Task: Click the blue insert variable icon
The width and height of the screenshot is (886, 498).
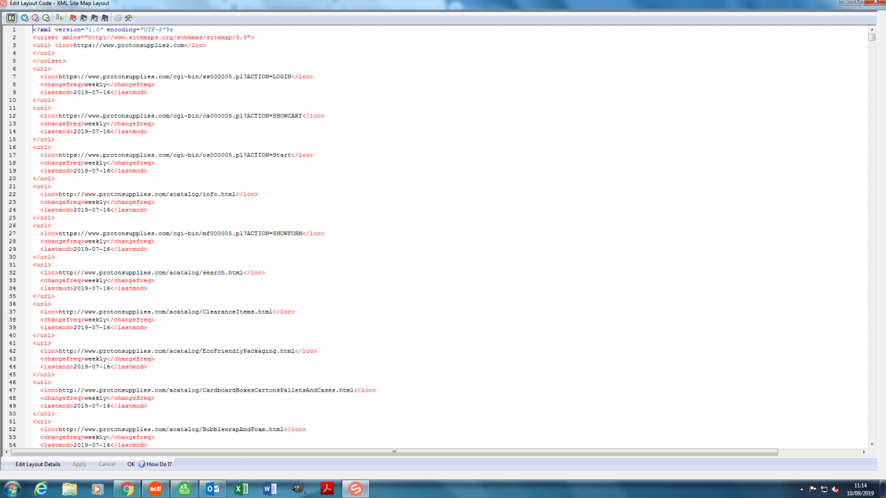Action: coord(25,18)
